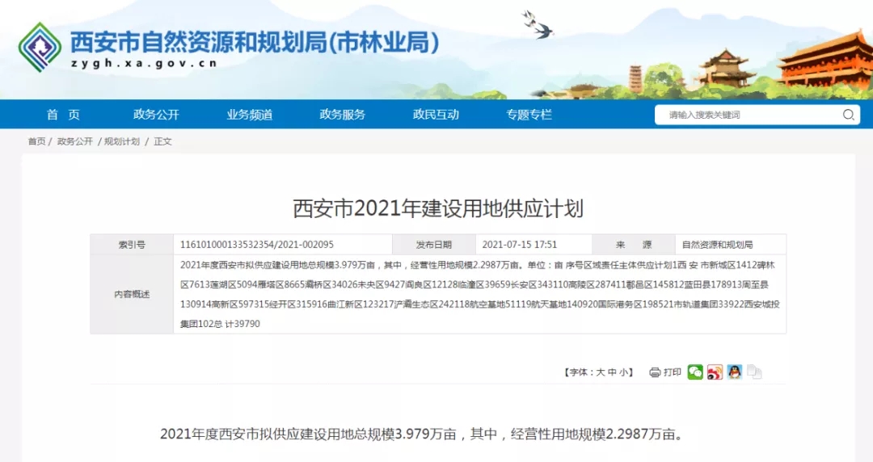Click the search magnifier icon
The image size is (873, 462).
pos(848,115)
